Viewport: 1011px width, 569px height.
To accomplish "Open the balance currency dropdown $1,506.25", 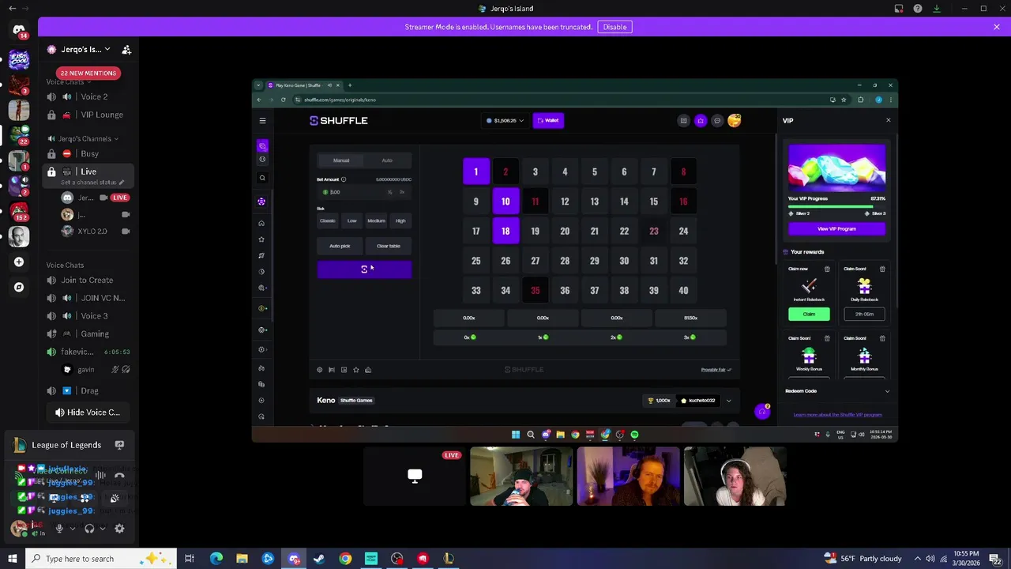I will point(504,121).
